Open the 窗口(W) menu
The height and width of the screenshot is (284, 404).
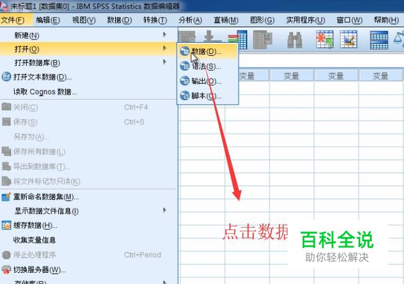point(349,20)
